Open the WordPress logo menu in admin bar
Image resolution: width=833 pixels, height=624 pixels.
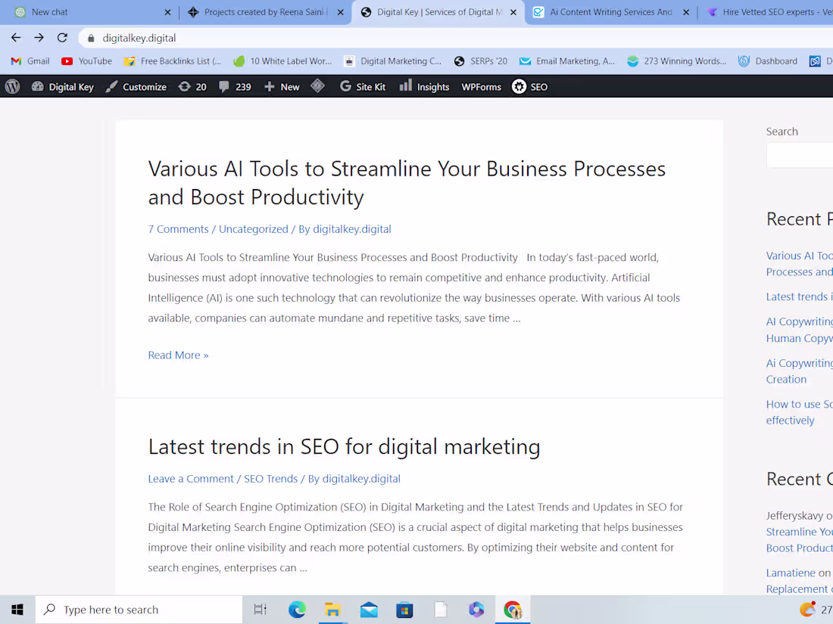(11, 86)
